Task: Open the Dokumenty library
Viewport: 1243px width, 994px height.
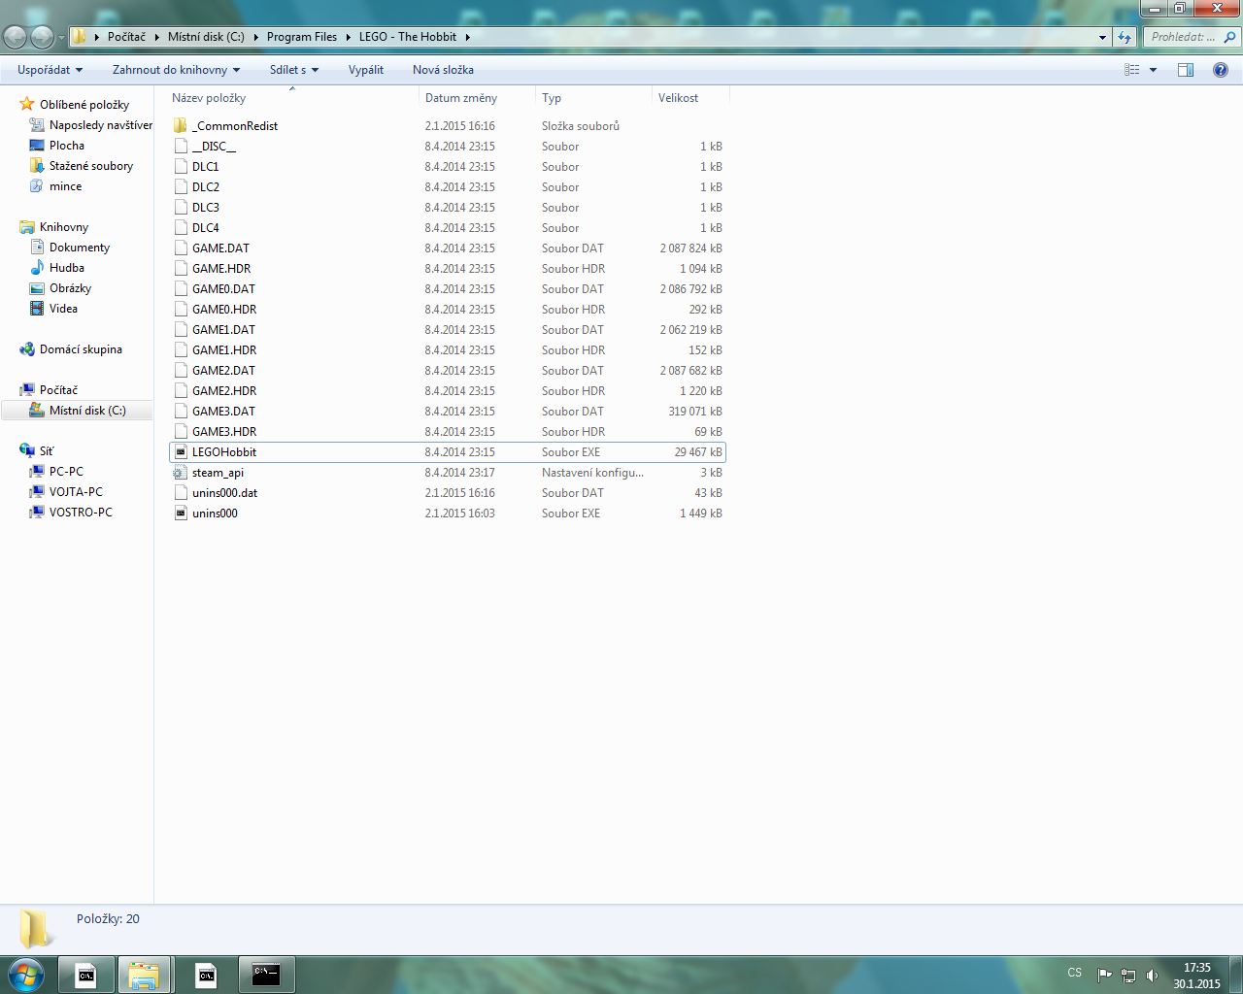Action: coord(80,248)
